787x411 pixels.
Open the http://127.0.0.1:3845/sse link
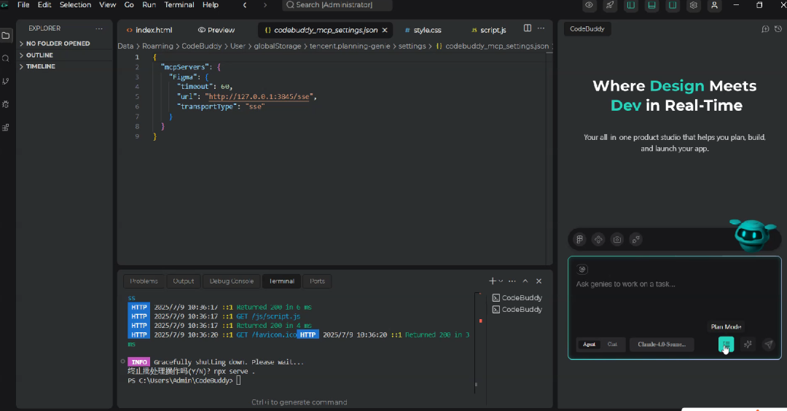click(x=259, y=97)
